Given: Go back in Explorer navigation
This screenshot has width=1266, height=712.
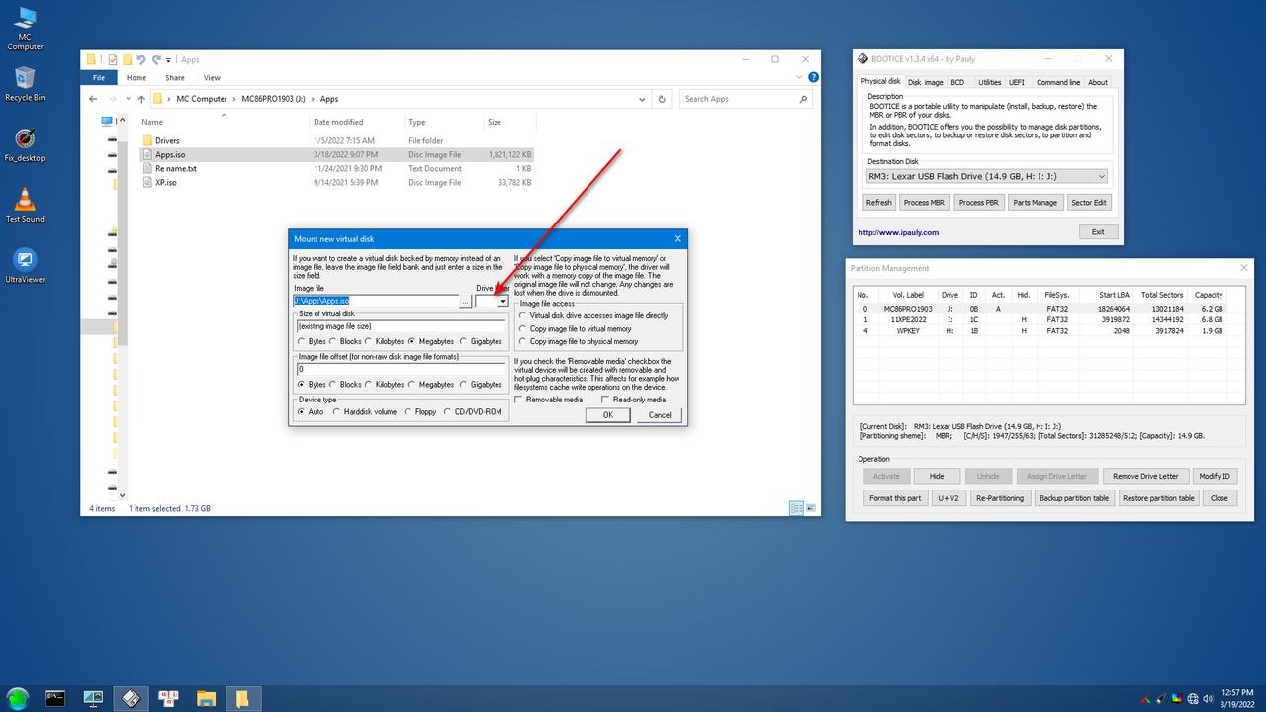Looking at the screenshot, I should point(93,99).
